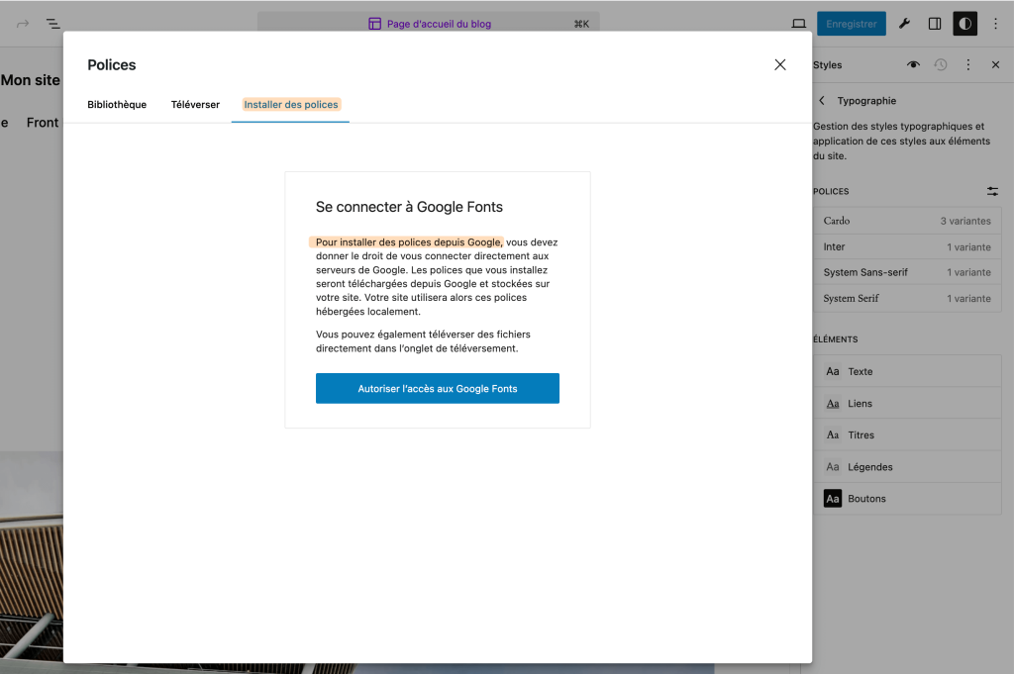Viewport: 1014px width, 674px height.
Task: Open the Boutons element typography
Action: [907, 499]
